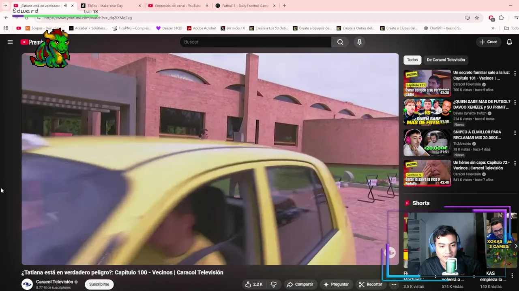
Task: Like the video with thumbs-up
Action: click(254, 284)
